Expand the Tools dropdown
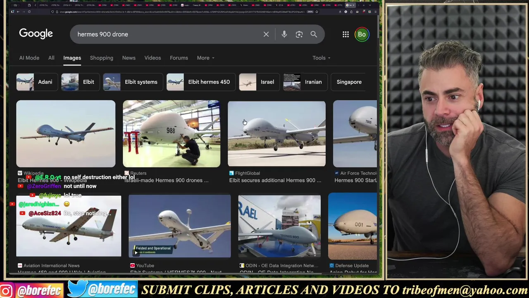The width and height of the screenshot is (529, 298). click(x=321, y=58)
